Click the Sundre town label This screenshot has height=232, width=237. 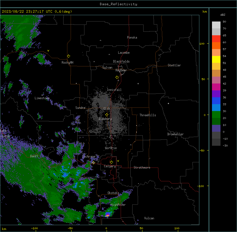pyautogui.click(x=80, y=108)
